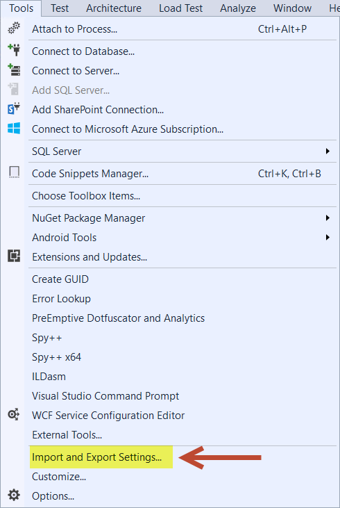Screen dimensions: 340x508
Task: Click the Code Snippets Manager icon
Action: click(x=14, y=172)
